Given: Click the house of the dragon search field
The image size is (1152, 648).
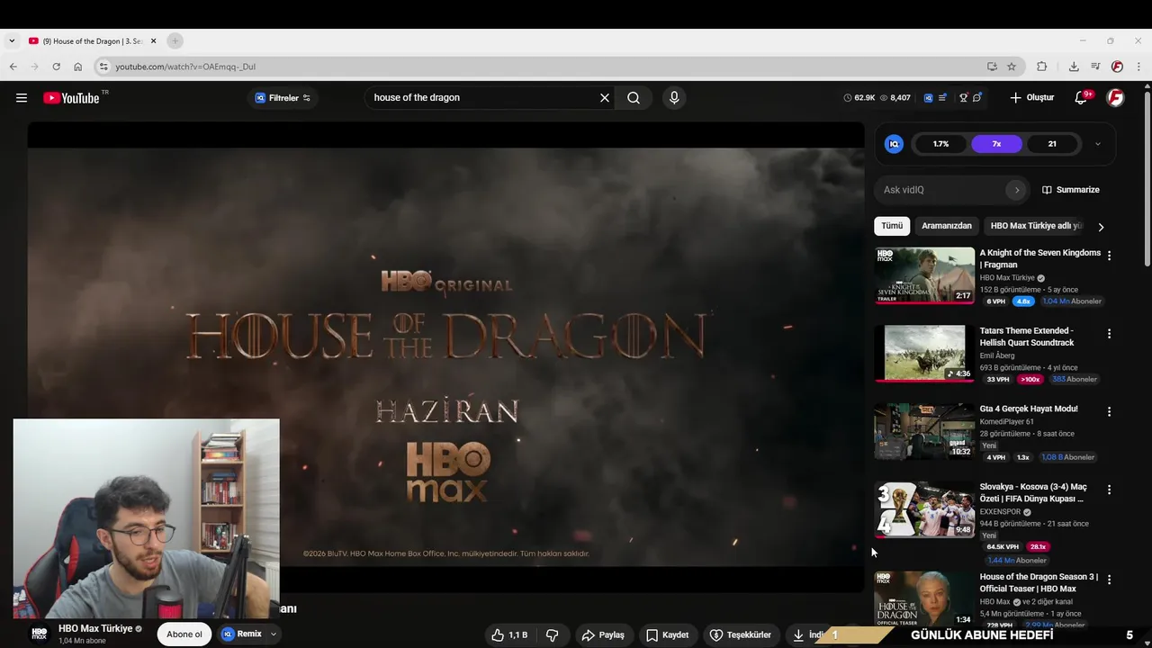Looking at the screenshot, I should pyautogui.click(x=481, y=98).
